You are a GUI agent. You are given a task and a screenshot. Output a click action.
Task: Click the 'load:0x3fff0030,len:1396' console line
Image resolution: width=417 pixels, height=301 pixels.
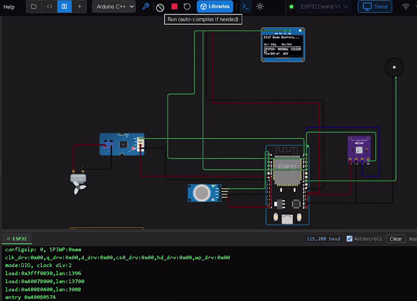43,273
